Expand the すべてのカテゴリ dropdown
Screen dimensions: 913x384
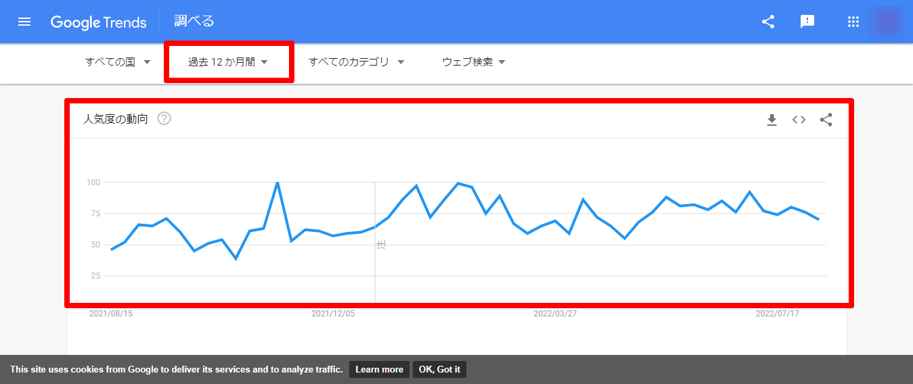pos(357,62)
